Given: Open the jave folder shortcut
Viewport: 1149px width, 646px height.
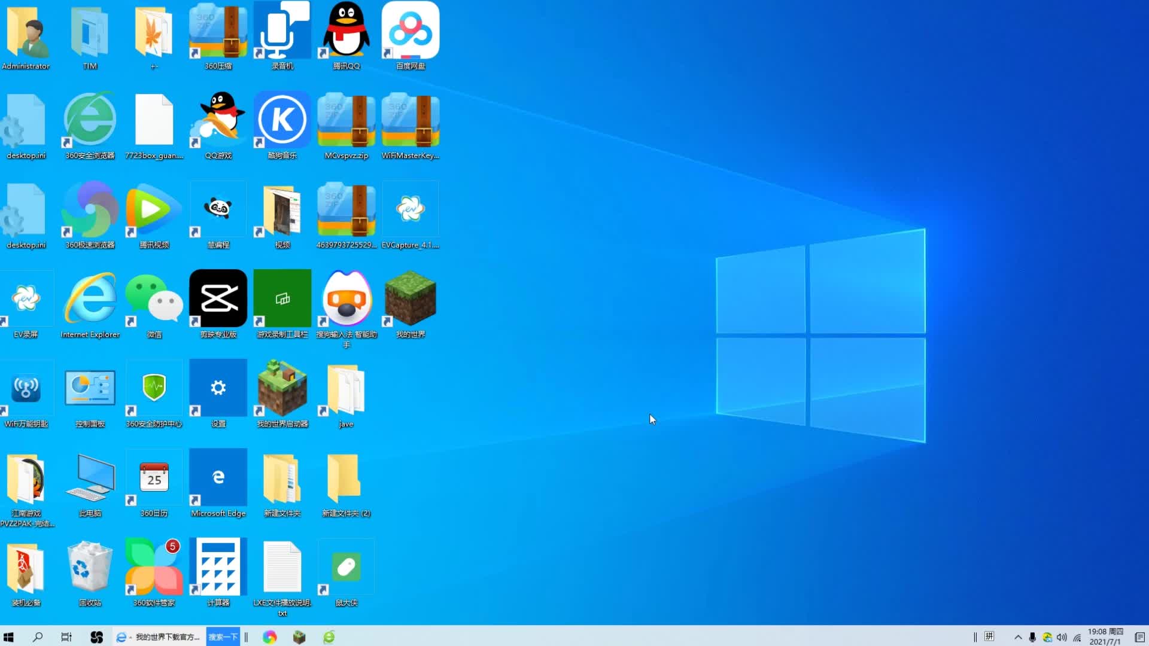Looking at the screenshot, I should coord(346,394).
